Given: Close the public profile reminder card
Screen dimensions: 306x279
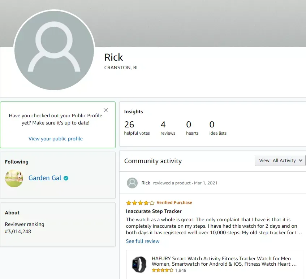Looking at the screenshot, I should (x=106, y=110).
